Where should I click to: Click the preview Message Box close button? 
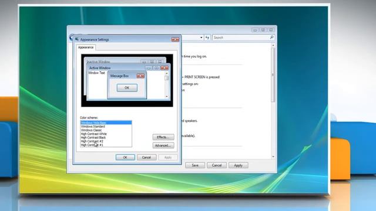coord(140,76)
